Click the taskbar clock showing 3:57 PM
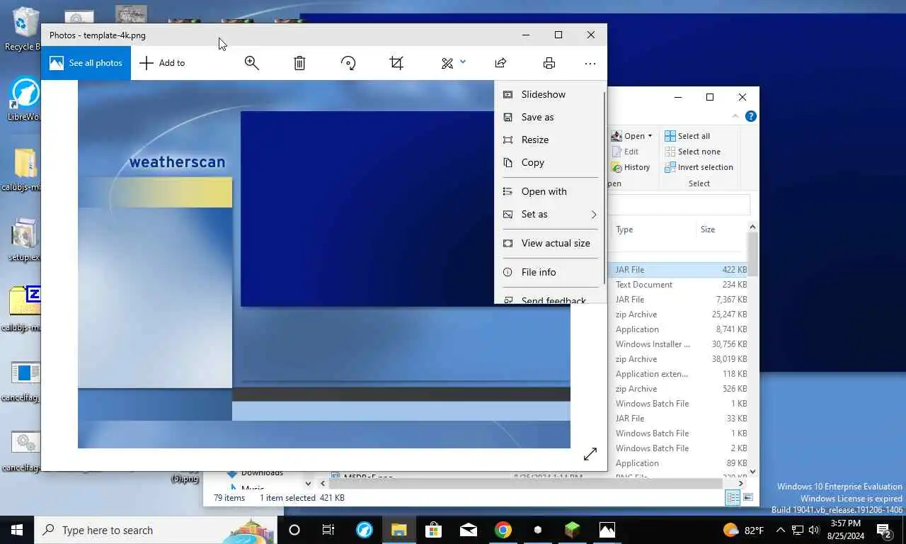The width and height of the screenshot is (906, 544). click(845, 530)
